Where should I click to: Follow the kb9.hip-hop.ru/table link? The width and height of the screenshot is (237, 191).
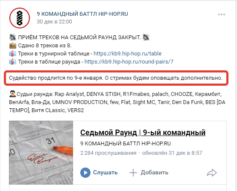[127, 54]
